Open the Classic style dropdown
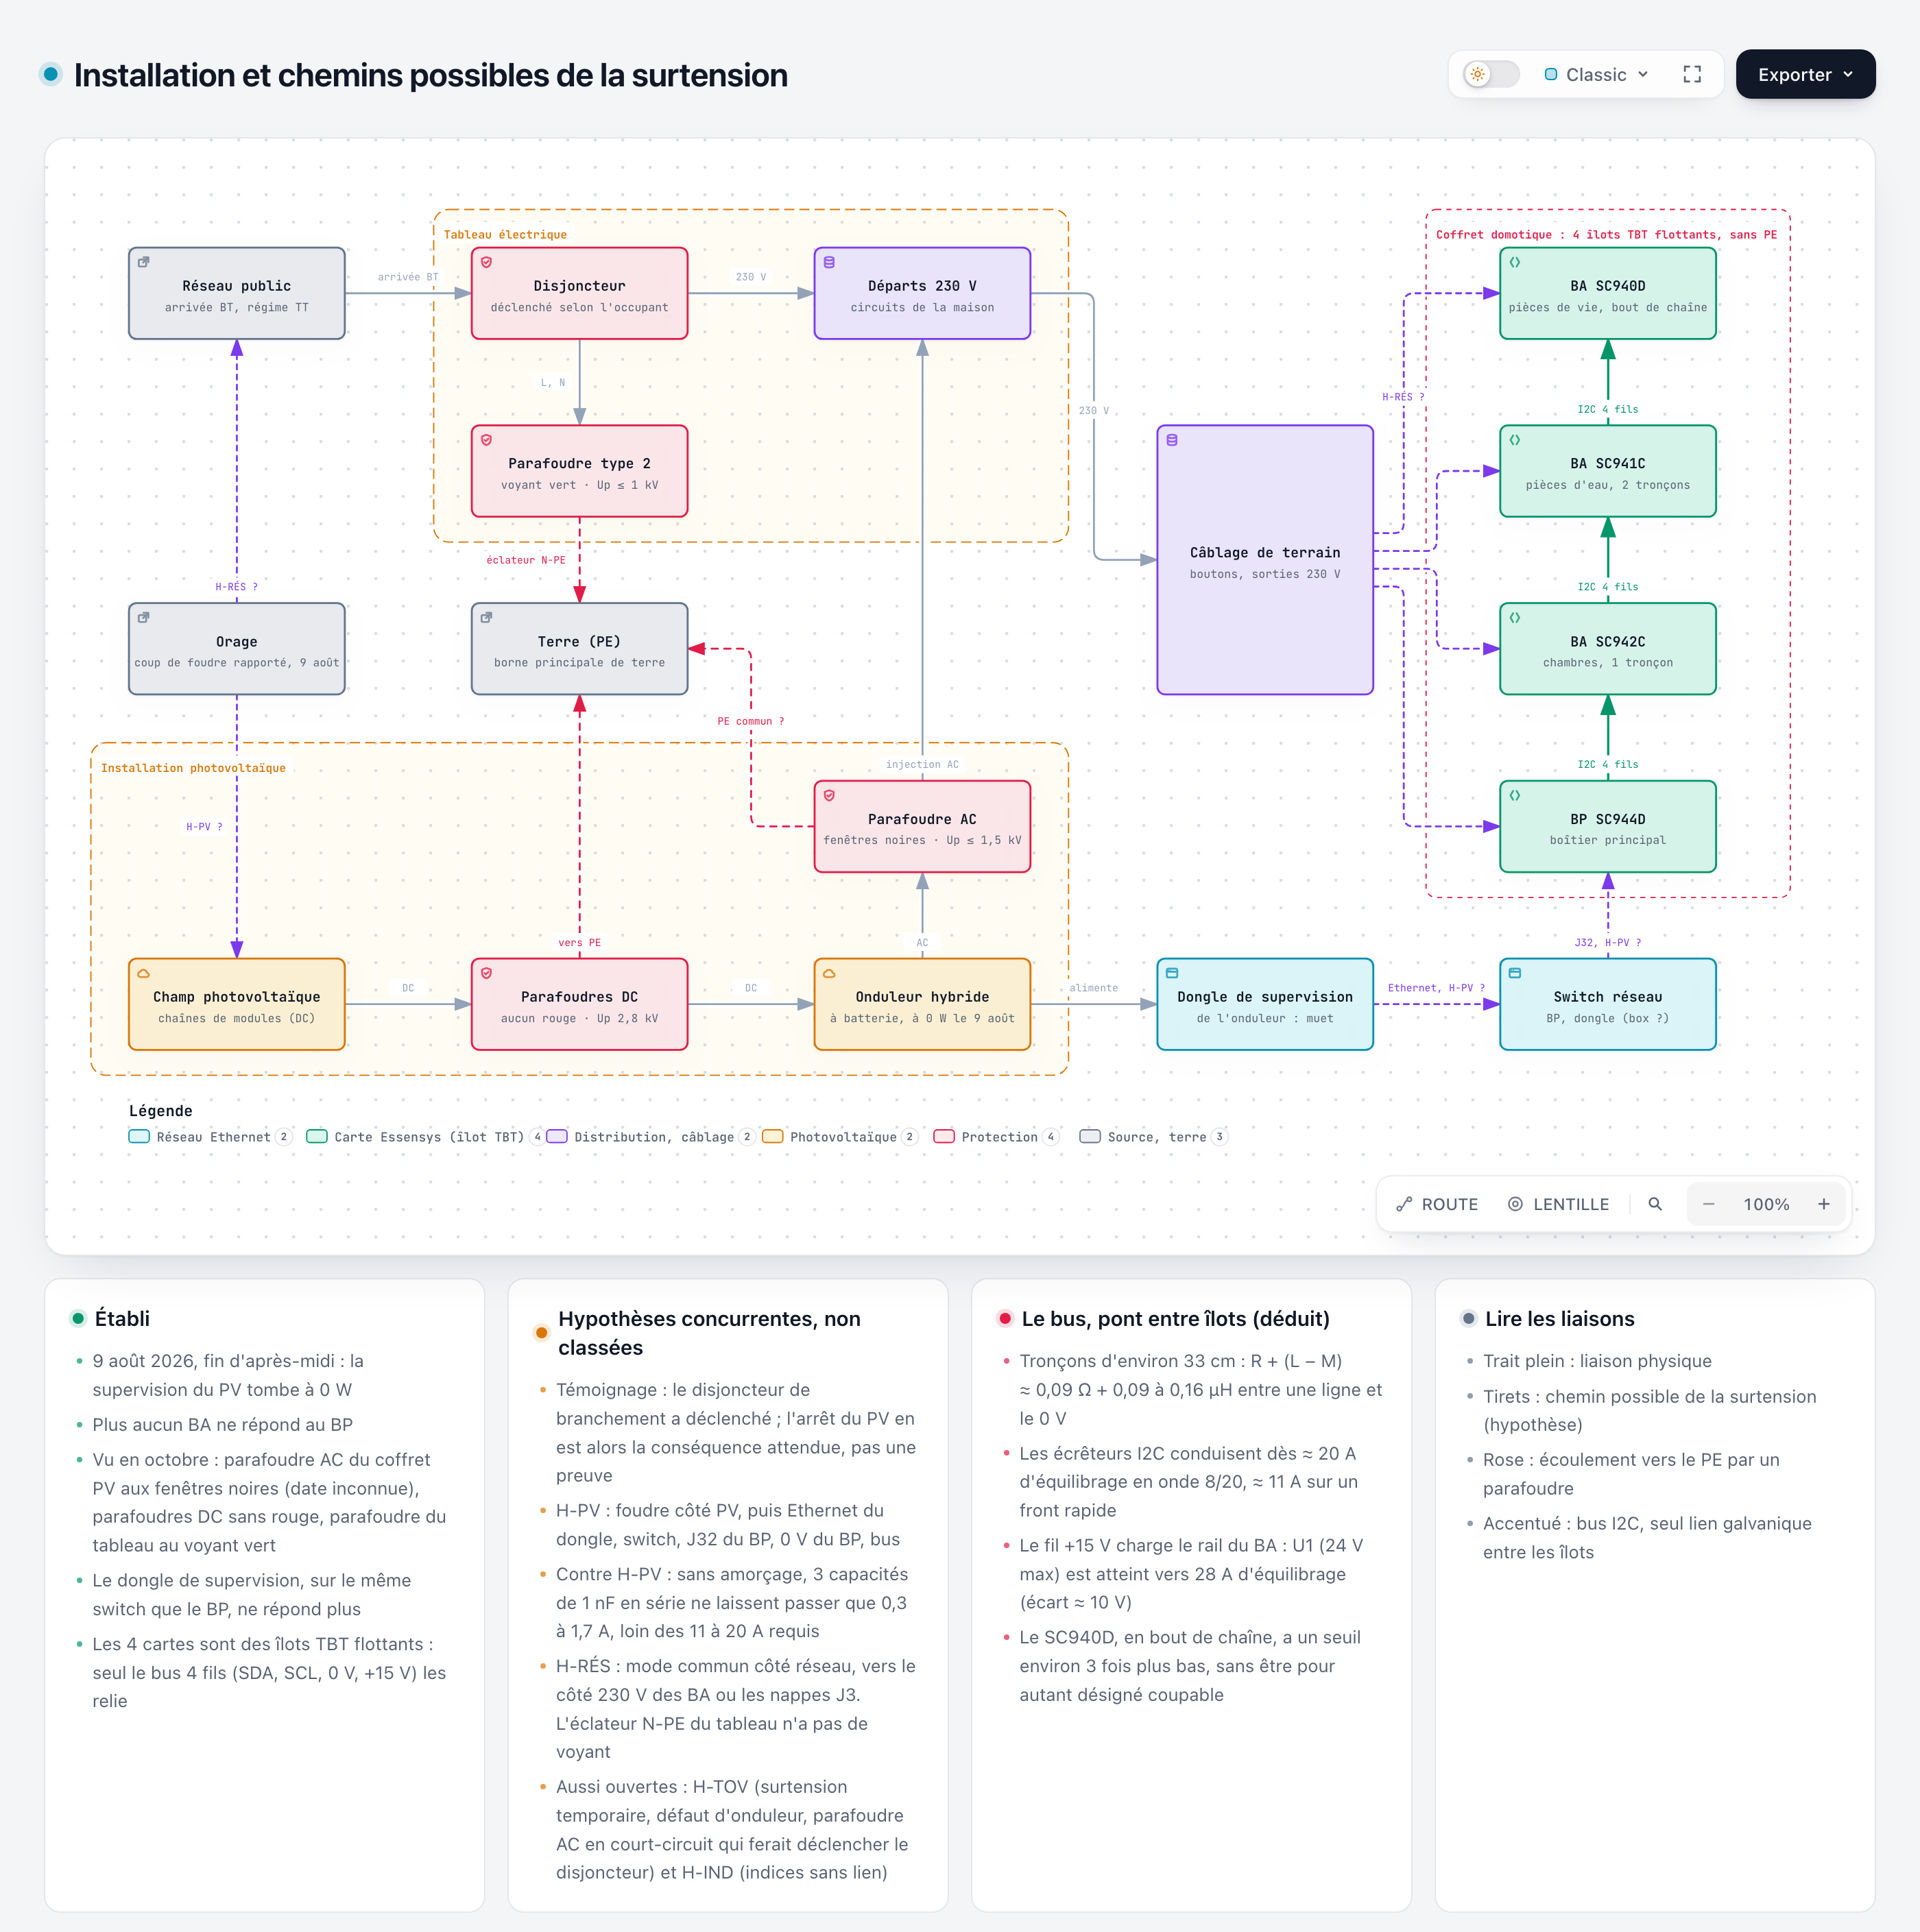 pos(1597,74)
